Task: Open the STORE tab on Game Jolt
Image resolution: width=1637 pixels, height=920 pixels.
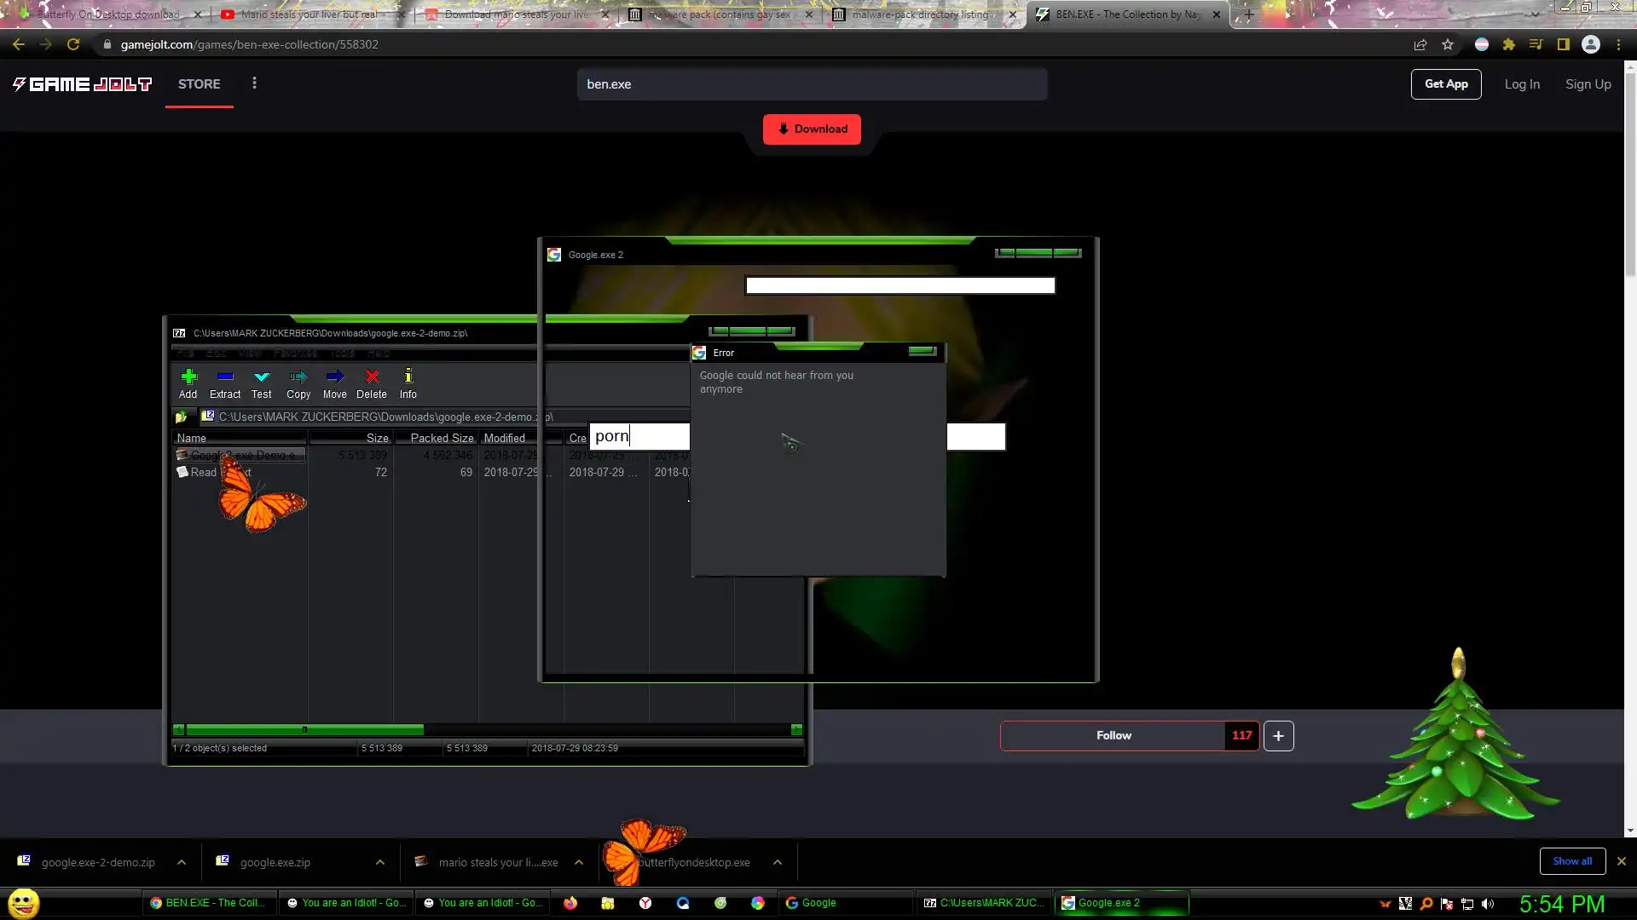Action: click(200, 84)
